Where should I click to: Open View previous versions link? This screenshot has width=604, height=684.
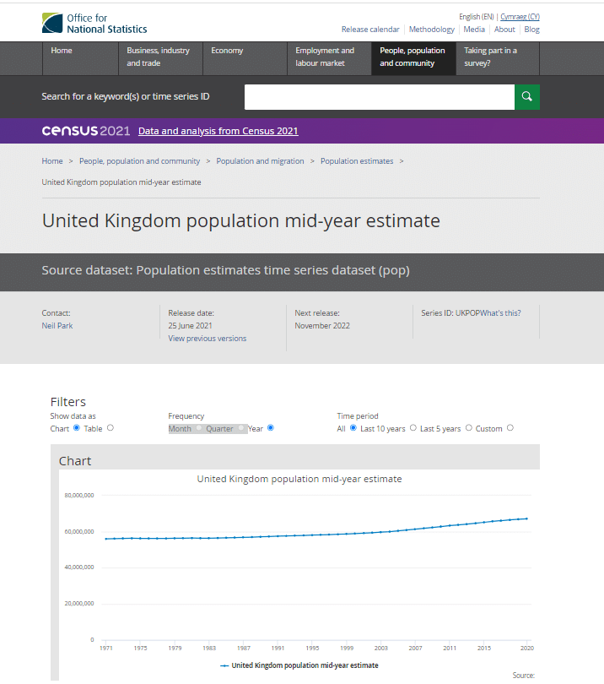click(x=208, y=339)
